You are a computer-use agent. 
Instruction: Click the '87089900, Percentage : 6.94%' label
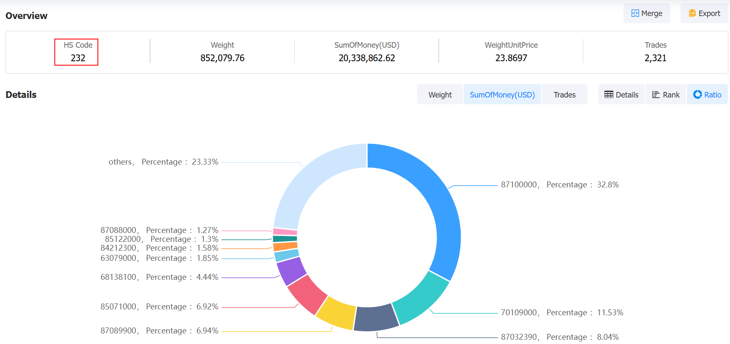click(x=159, y=330)
